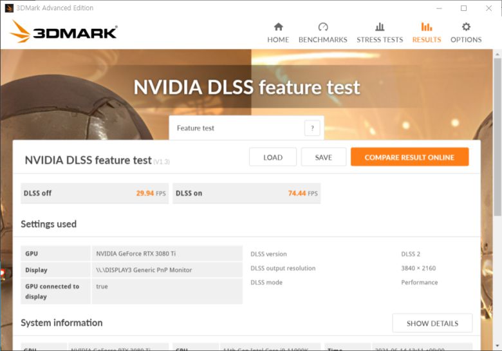Switch to the BENCHMARKS tab label

point(323,40)
